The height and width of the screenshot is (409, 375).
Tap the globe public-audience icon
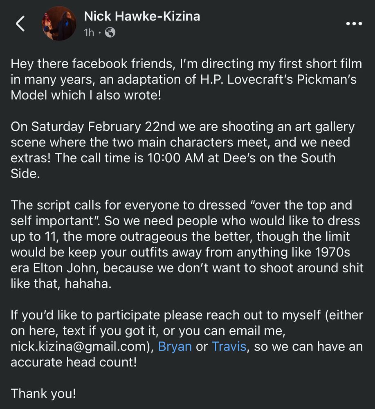click(x=110, y=33)
